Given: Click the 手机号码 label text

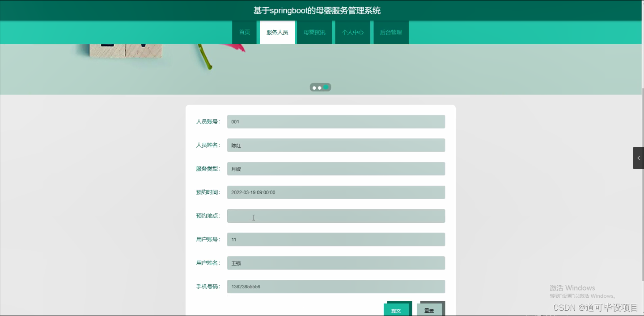Looking at the screenshot, I should click(208, 287).
